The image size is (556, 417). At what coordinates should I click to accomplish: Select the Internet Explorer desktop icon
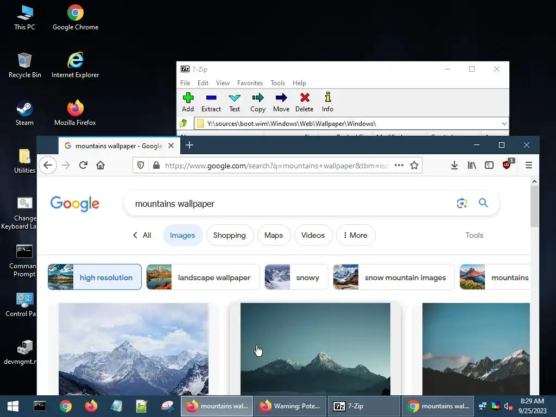point(75,65)
